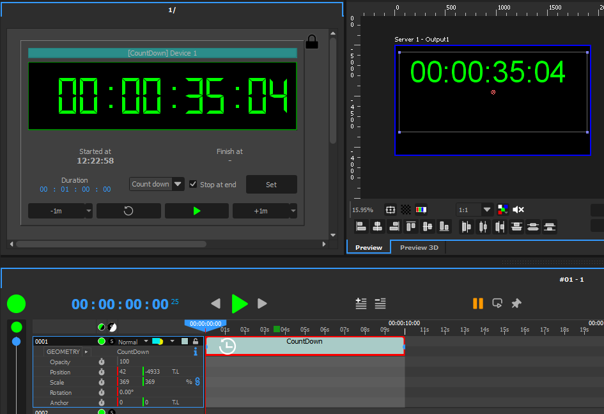The width and height of the screenshot is (604, 414).
Task: Align horizontal centers of the layers
Action: (378, 226)
